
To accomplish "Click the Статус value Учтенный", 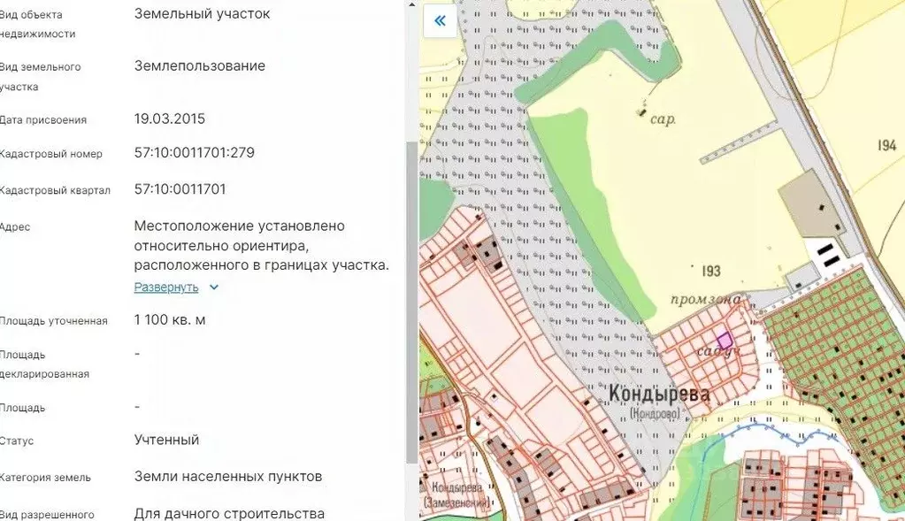I will tap(167, 440).
